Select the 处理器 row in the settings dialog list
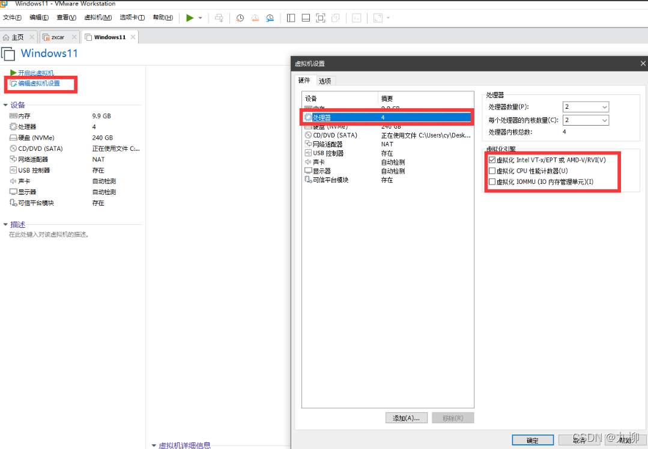648x449 pixels. [387, 117]
